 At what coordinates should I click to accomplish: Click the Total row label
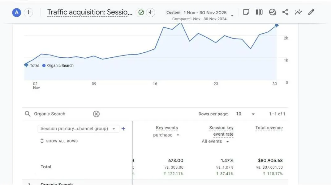(46, 167)
